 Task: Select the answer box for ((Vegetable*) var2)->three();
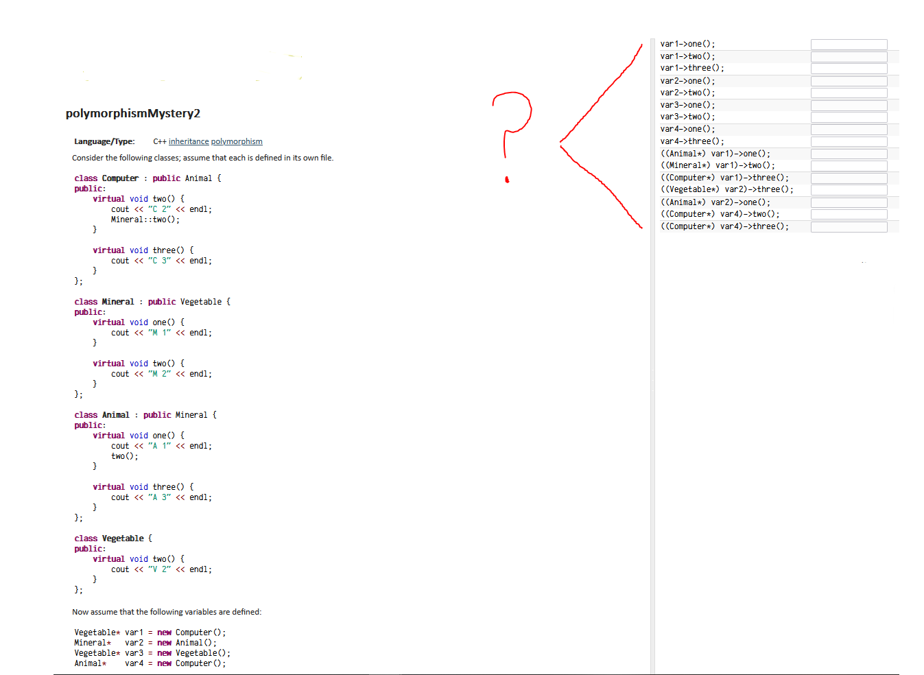tap(849, 189)
